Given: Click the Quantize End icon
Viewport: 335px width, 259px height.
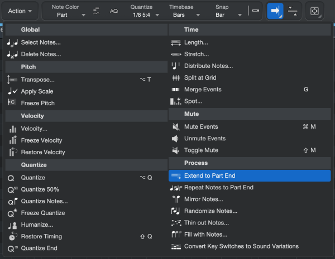Looking at the screenshot, I should pos(13,248).
